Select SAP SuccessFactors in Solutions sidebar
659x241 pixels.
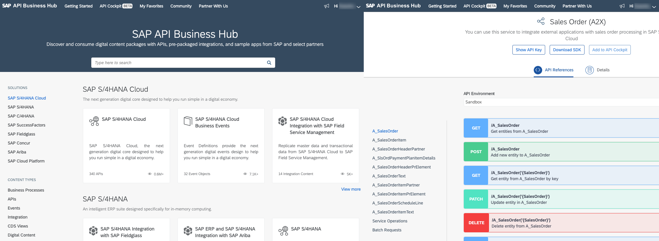[26, 125]
